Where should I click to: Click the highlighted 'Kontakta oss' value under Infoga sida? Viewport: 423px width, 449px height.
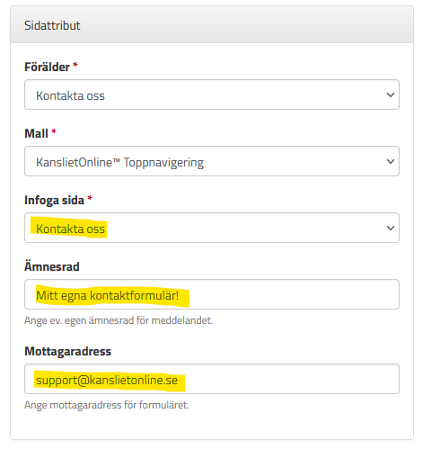click(70, 229)
